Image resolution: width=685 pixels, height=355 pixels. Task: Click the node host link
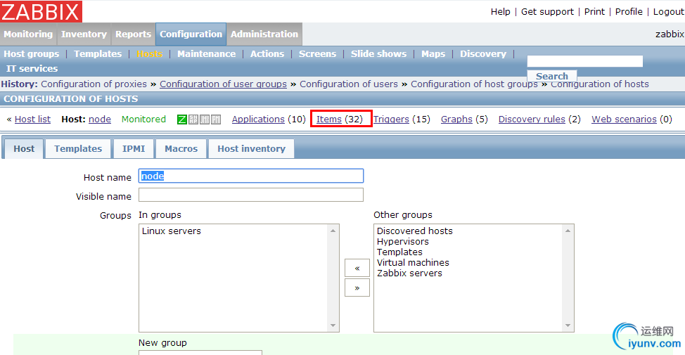(100, 120)
